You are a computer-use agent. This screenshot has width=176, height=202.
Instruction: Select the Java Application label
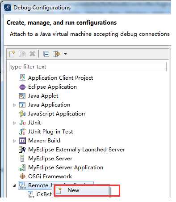(x=49, y=105)
